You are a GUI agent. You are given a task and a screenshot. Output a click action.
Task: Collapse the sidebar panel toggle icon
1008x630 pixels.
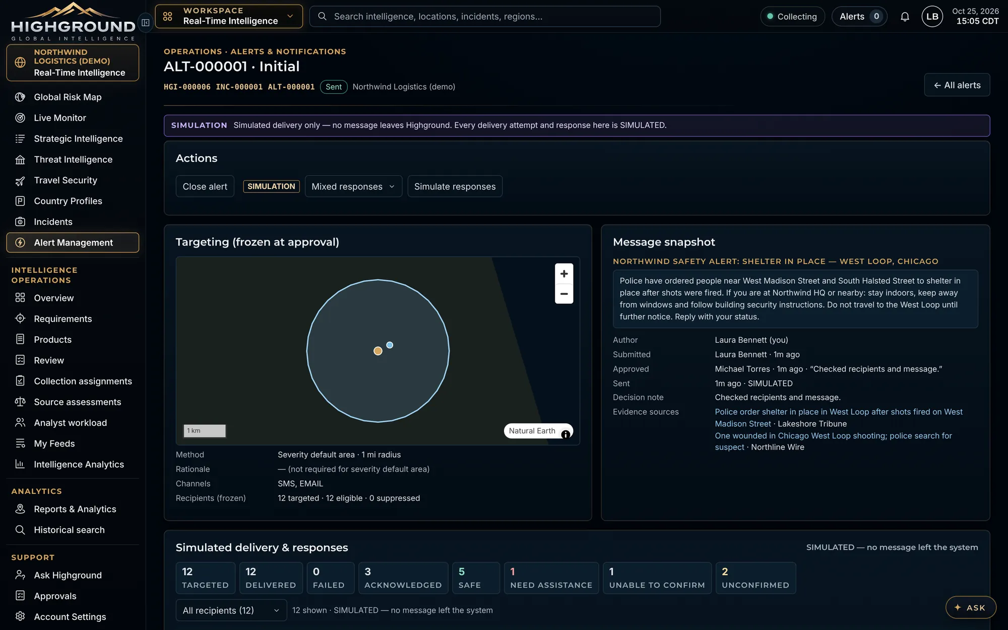point(146,23)
